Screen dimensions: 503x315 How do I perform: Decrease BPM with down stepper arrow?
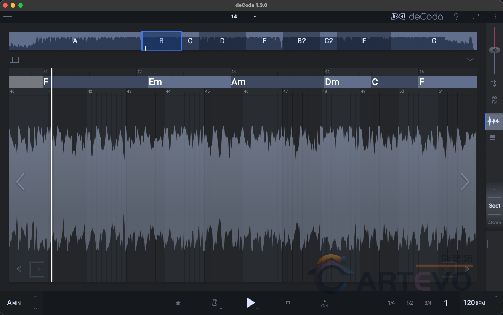tap(496, 309)
